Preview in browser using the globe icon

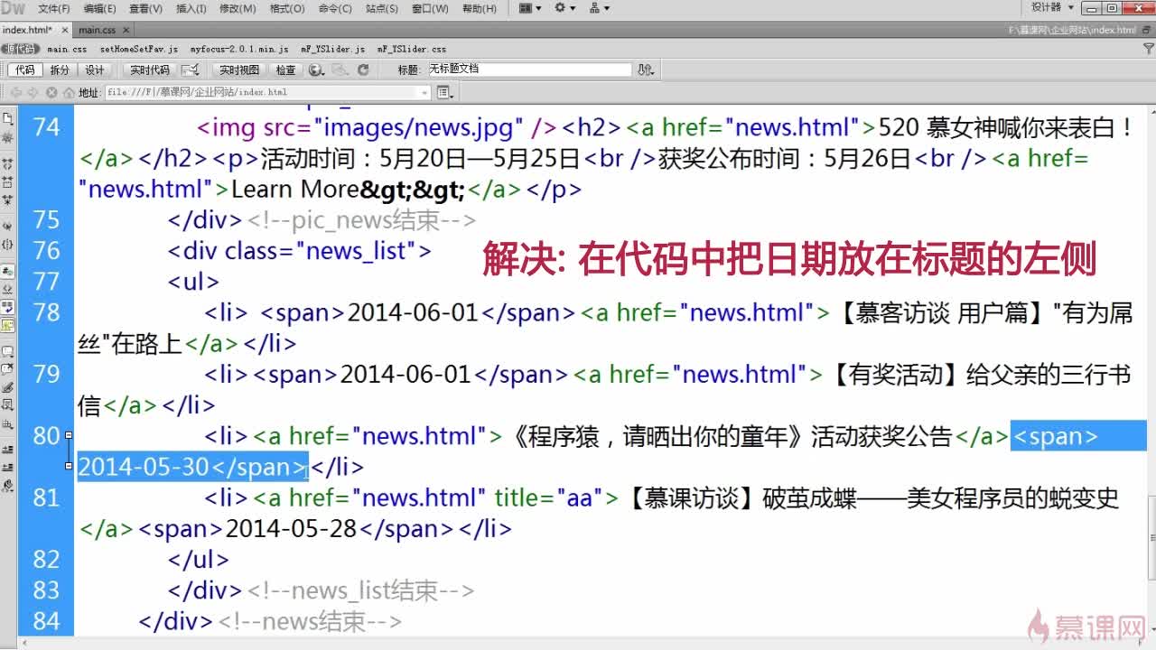pos(316,70)
